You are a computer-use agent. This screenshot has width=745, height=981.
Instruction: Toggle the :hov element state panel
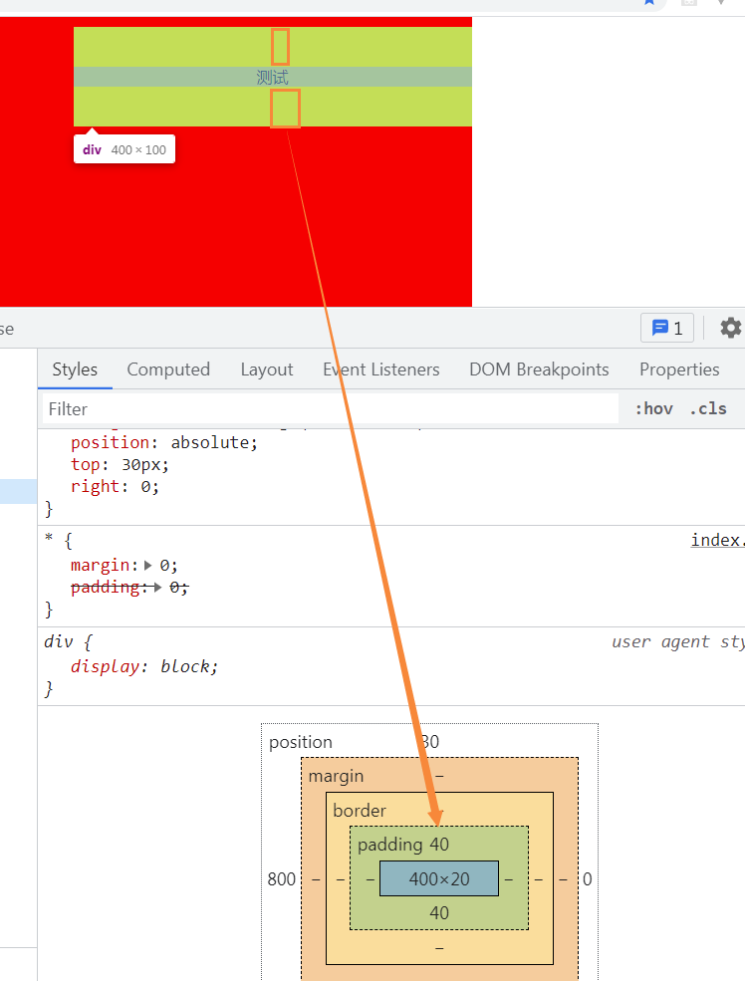point(653,408)
